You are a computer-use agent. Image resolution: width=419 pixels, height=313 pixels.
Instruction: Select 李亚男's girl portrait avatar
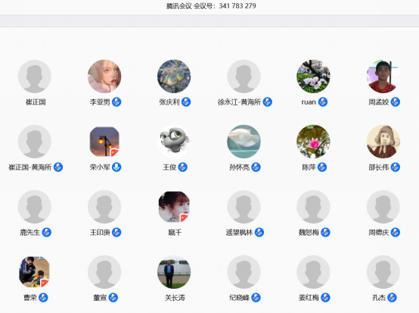tap(104, 77)
